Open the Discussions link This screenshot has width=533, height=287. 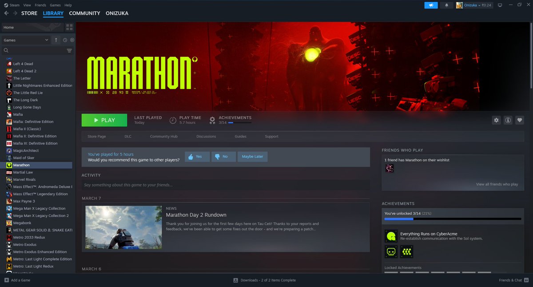[206, 137]
